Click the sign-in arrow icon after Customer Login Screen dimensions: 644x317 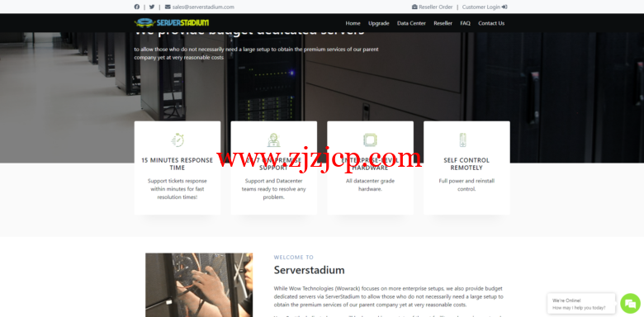[x=504, y=7]
